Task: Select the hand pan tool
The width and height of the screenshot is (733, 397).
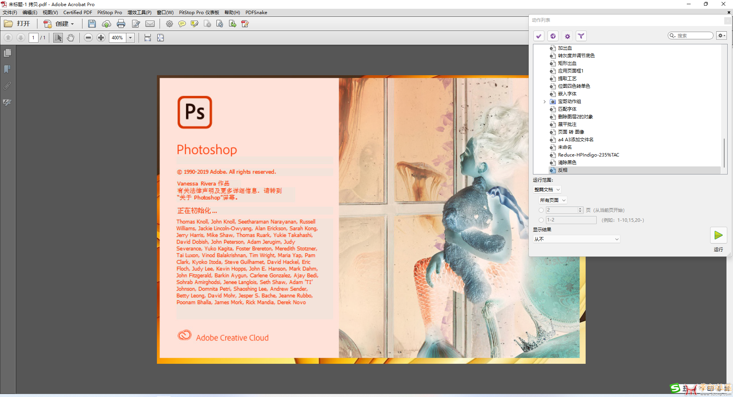Action: click(71, 37)
